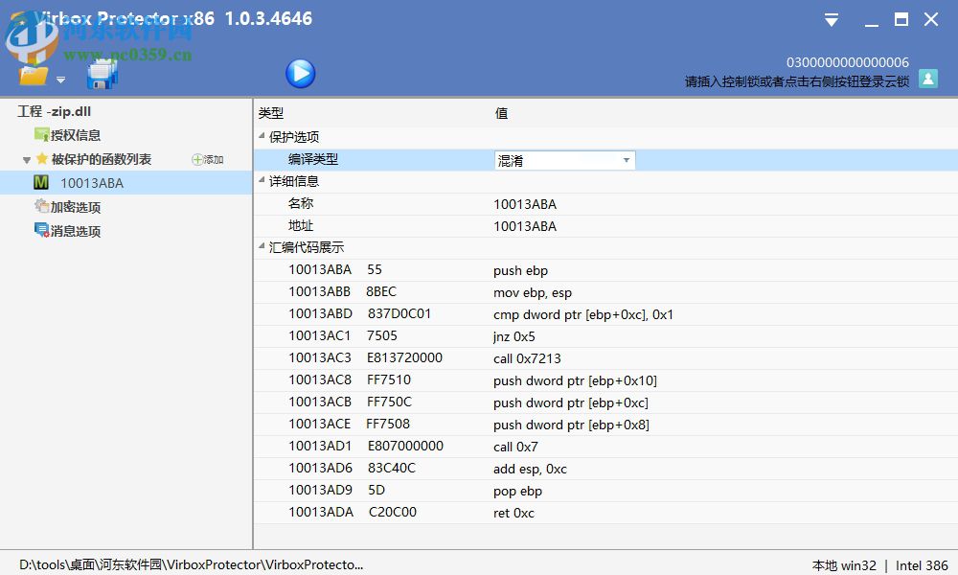Image resolution: width=958 pixels, height=575 pixels.
Task: Click the green M icon beside 10013ABA
Action: click(42, 182)
